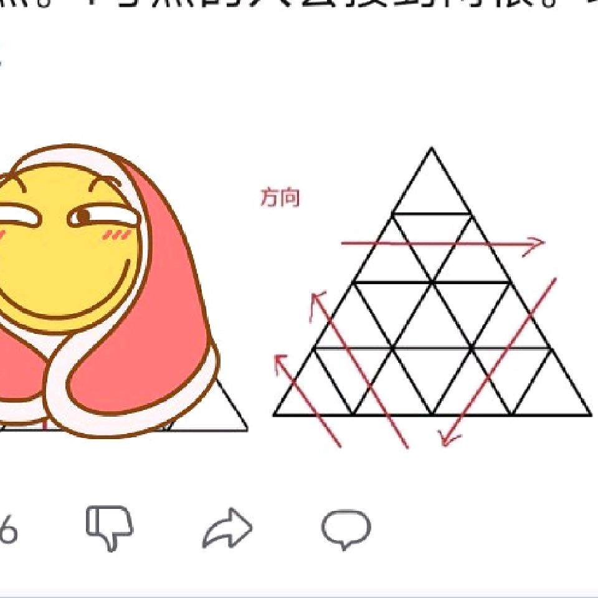Click the lowest up-left red arrow head

point(280,363)
